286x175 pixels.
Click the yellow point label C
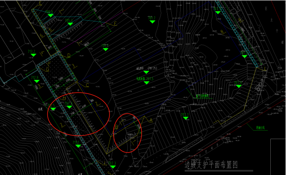(87, 85)
